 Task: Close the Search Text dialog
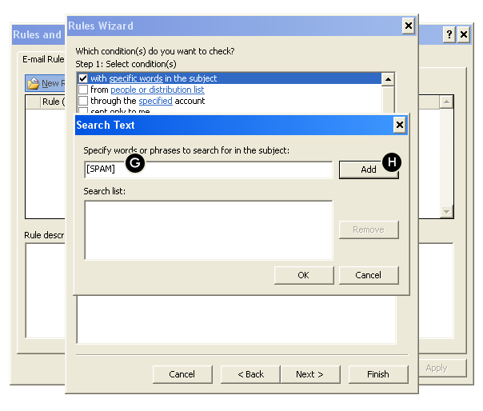399,125
